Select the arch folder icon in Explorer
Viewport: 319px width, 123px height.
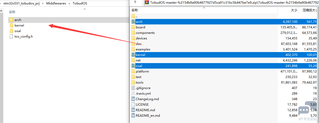tap(11, 20)
